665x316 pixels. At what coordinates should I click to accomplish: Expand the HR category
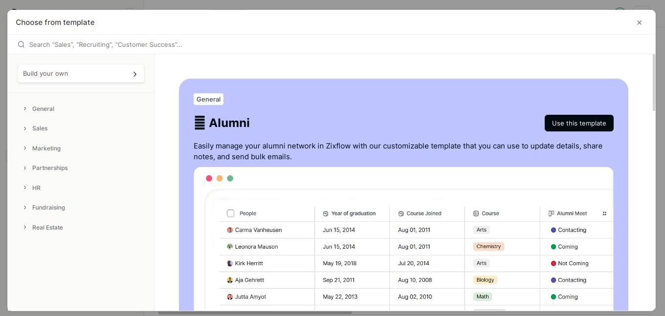pyautogui.click(x=36, y=188)
